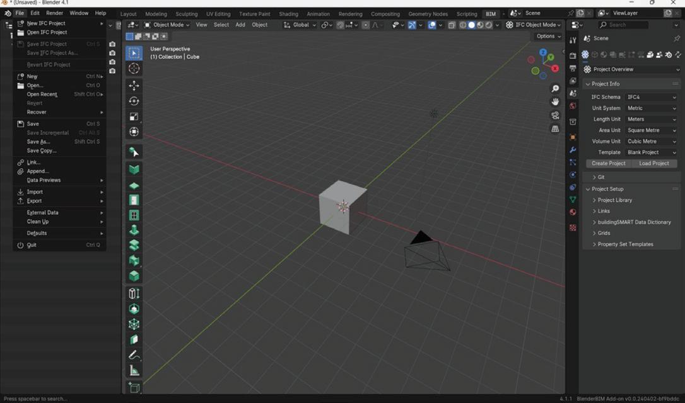Open the Texture properties checker icon
The height and width of the screenshot is (403, 685).
[573, 228]
